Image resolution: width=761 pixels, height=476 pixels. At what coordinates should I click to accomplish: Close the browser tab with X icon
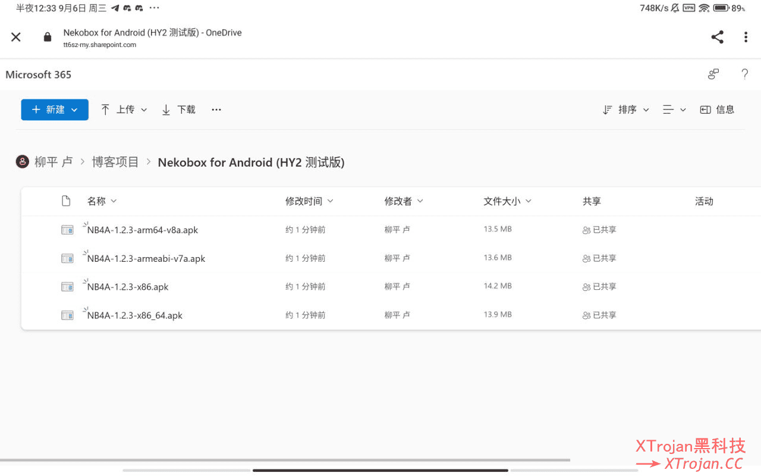(16, 37)
